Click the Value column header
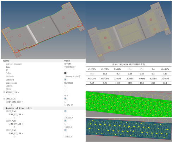This screenshot has height=142, width=172. tap(67, 61)
